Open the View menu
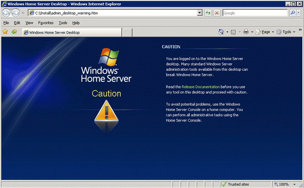 (x=29, y=23)
